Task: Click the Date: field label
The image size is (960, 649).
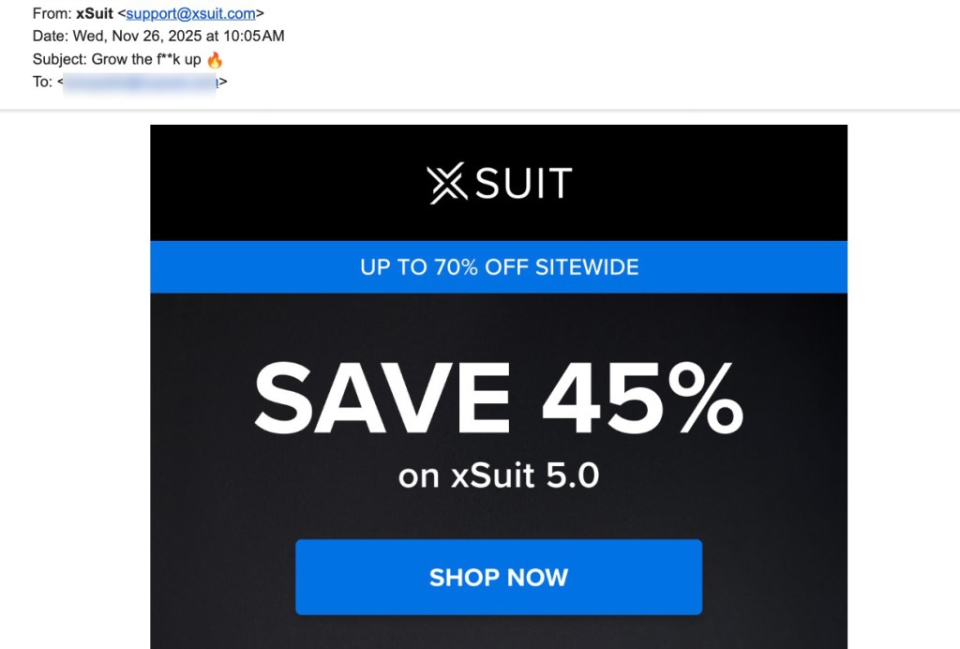Action: click(51, 37)
